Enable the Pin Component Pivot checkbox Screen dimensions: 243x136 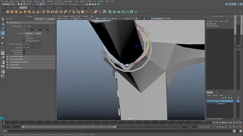24,41
